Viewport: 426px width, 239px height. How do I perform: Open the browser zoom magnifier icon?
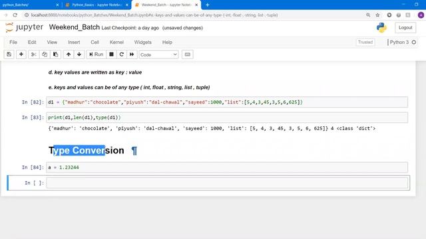pyautogui.click(x=368, y=15)
